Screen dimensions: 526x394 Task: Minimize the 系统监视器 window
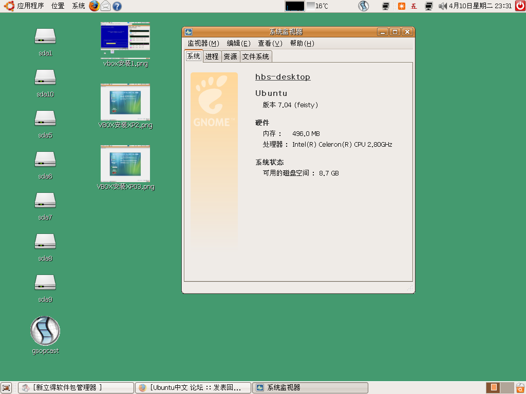coord(382,32)
